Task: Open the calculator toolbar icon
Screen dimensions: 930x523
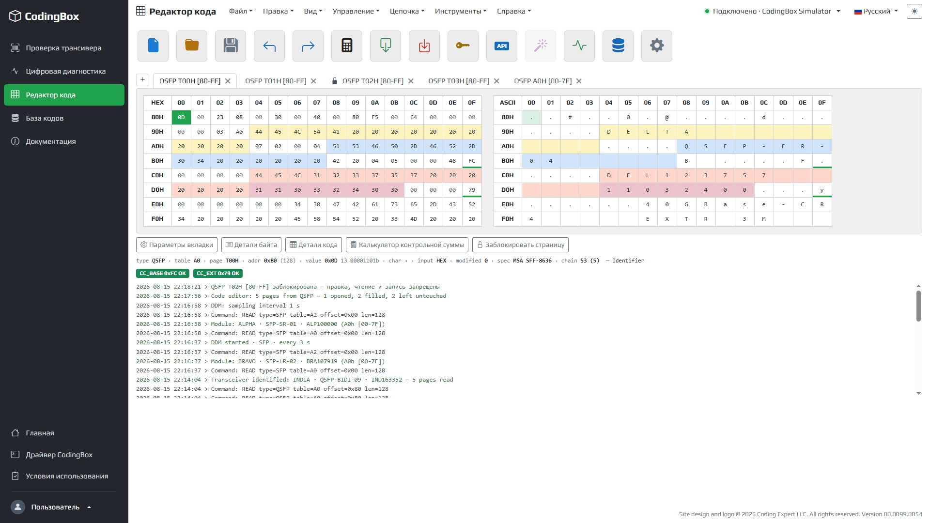Action: (x=347, y=46)
